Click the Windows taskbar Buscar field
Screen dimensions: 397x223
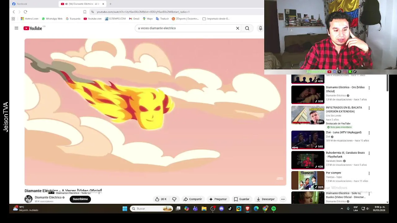pyautogui.click(x=151, y=209)
